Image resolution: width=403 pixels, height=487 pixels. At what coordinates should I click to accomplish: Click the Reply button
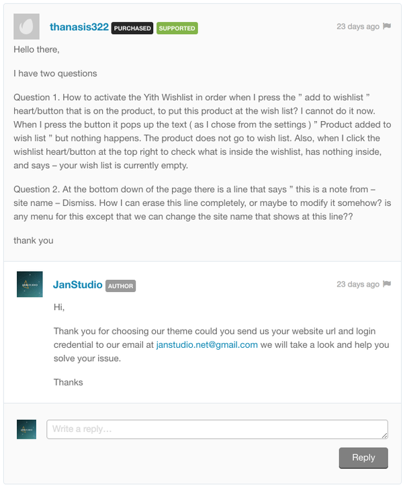363,458
